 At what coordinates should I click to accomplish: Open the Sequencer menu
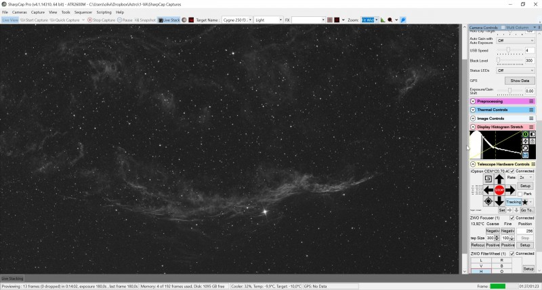(x=83, y=12)
